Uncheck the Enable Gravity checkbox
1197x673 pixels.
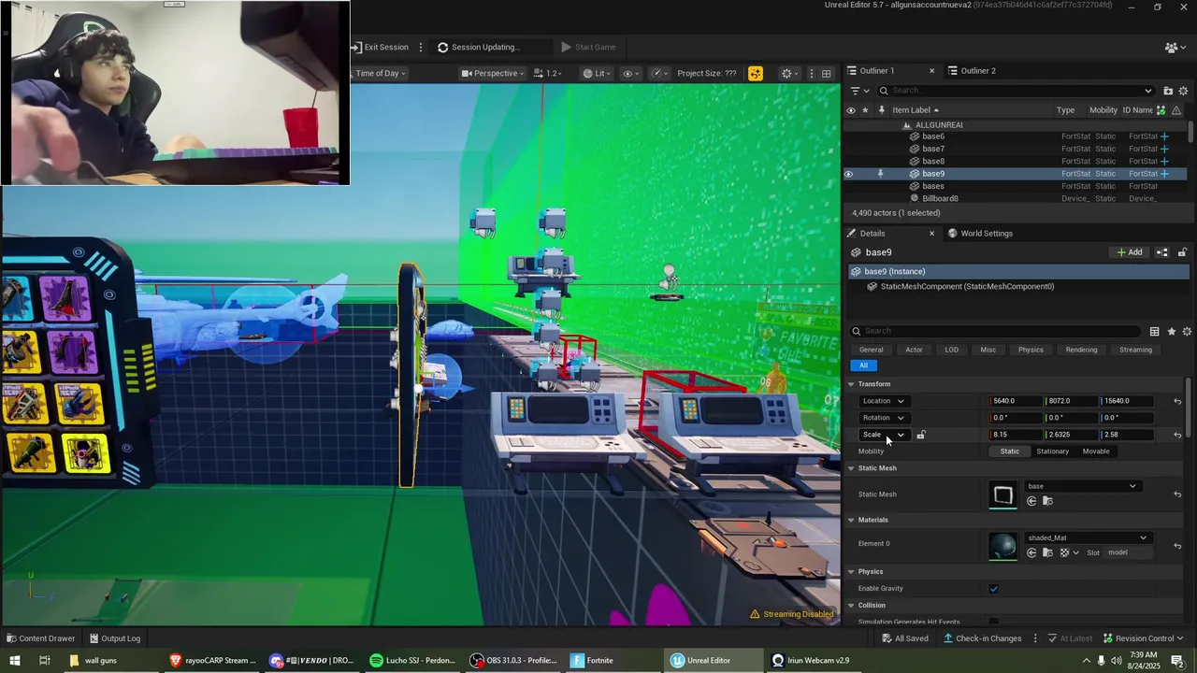pos(994,589)
